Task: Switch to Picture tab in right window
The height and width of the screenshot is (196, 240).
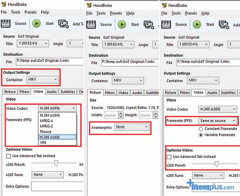Action: tap(170, 93)
